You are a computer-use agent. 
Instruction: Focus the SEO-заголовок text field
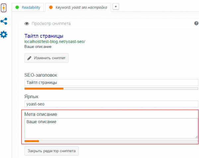[111, 83]
